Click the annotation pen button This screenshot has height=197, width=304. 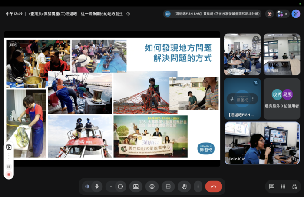[x=296, y=14]
